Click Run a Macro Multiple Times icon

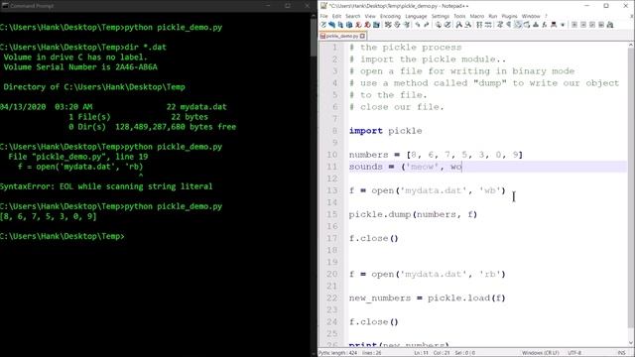click(601, 25)
